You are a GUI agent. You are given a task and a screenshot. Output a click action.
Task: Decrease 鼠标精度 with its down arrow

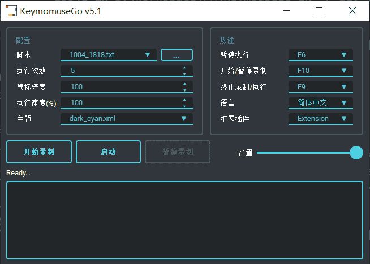pos(184,90)
